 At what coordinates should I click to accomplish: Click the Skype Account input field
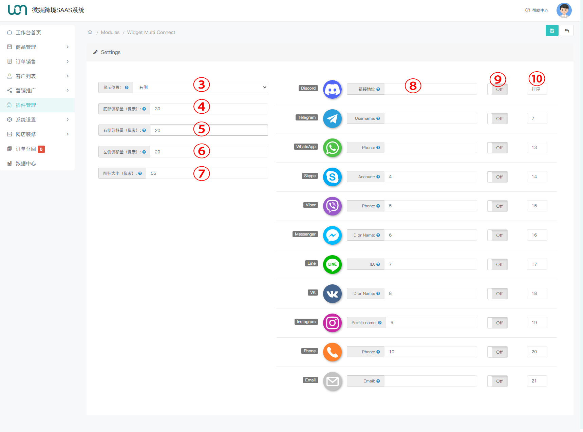tap(431, 177)
